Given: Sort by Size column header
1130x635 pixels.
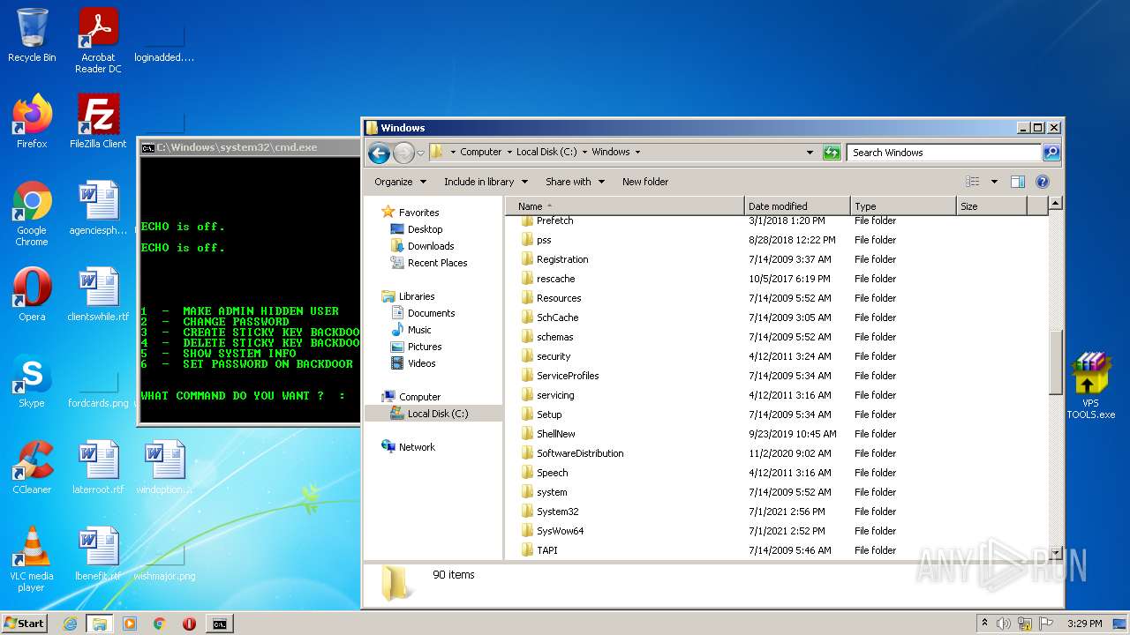Looking at the screenshot, I should [x=991, y=206].
